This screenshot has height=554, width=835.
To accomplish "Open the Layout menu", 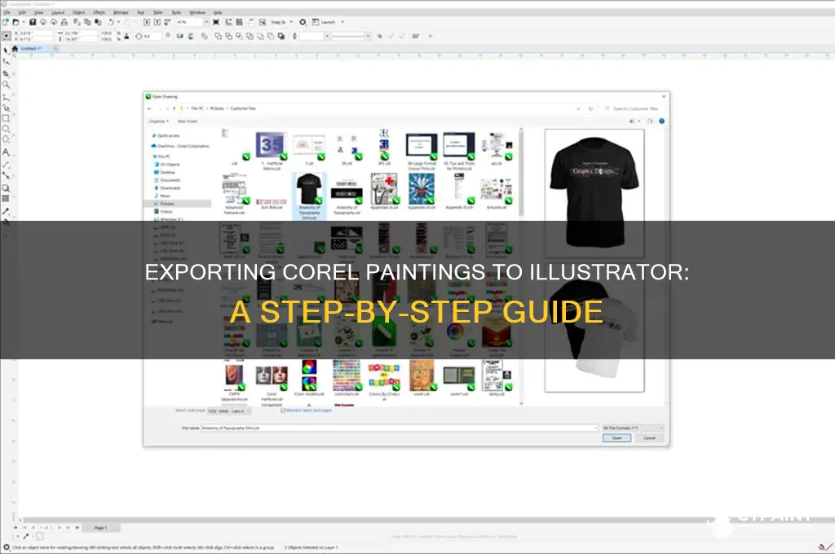I will pyautogui.click(x=58, y=12).
